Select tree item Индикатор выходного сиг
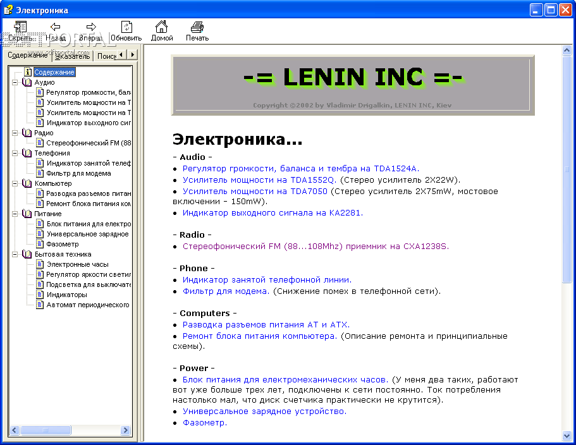Viewport: 576px width, 445px height. [89, 123]
